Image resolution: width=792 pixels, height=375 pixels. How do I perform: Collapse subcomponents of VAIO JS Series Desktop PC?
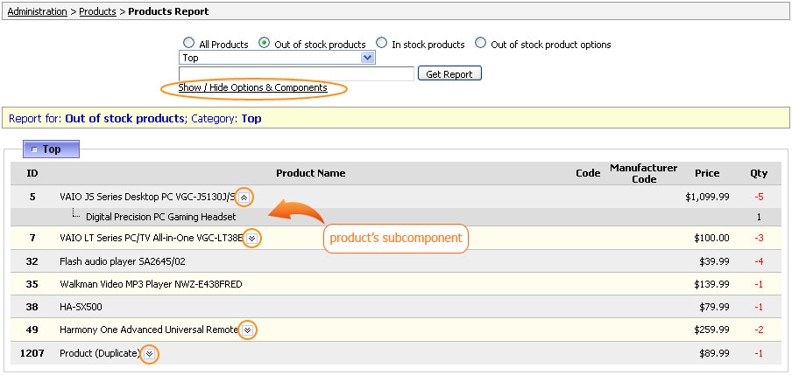click(x=244, y=198)
